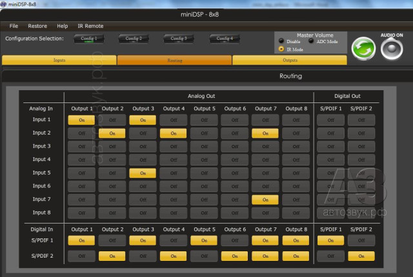Turn off Input 1 to Output 1 routing
This screenshot has width=413, height=277.
coord(82,120)
